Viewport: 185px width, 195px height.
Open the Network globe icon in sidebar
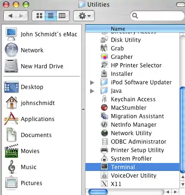coord(11,50)
